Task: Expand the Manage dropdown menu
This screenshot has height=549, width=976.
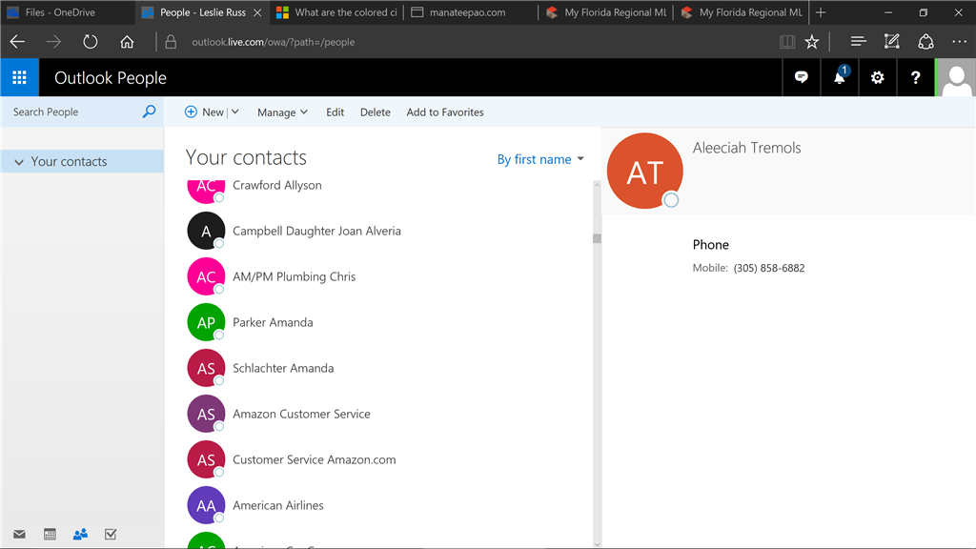Action: click(x=282, y=112)
